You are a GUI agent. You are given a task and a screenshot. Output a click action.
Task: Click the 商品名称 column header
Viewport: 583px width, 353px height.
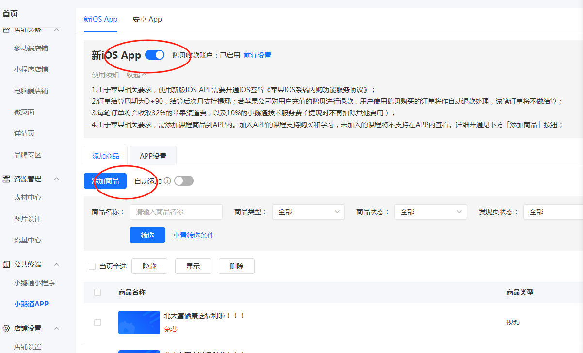pos(132,292)
